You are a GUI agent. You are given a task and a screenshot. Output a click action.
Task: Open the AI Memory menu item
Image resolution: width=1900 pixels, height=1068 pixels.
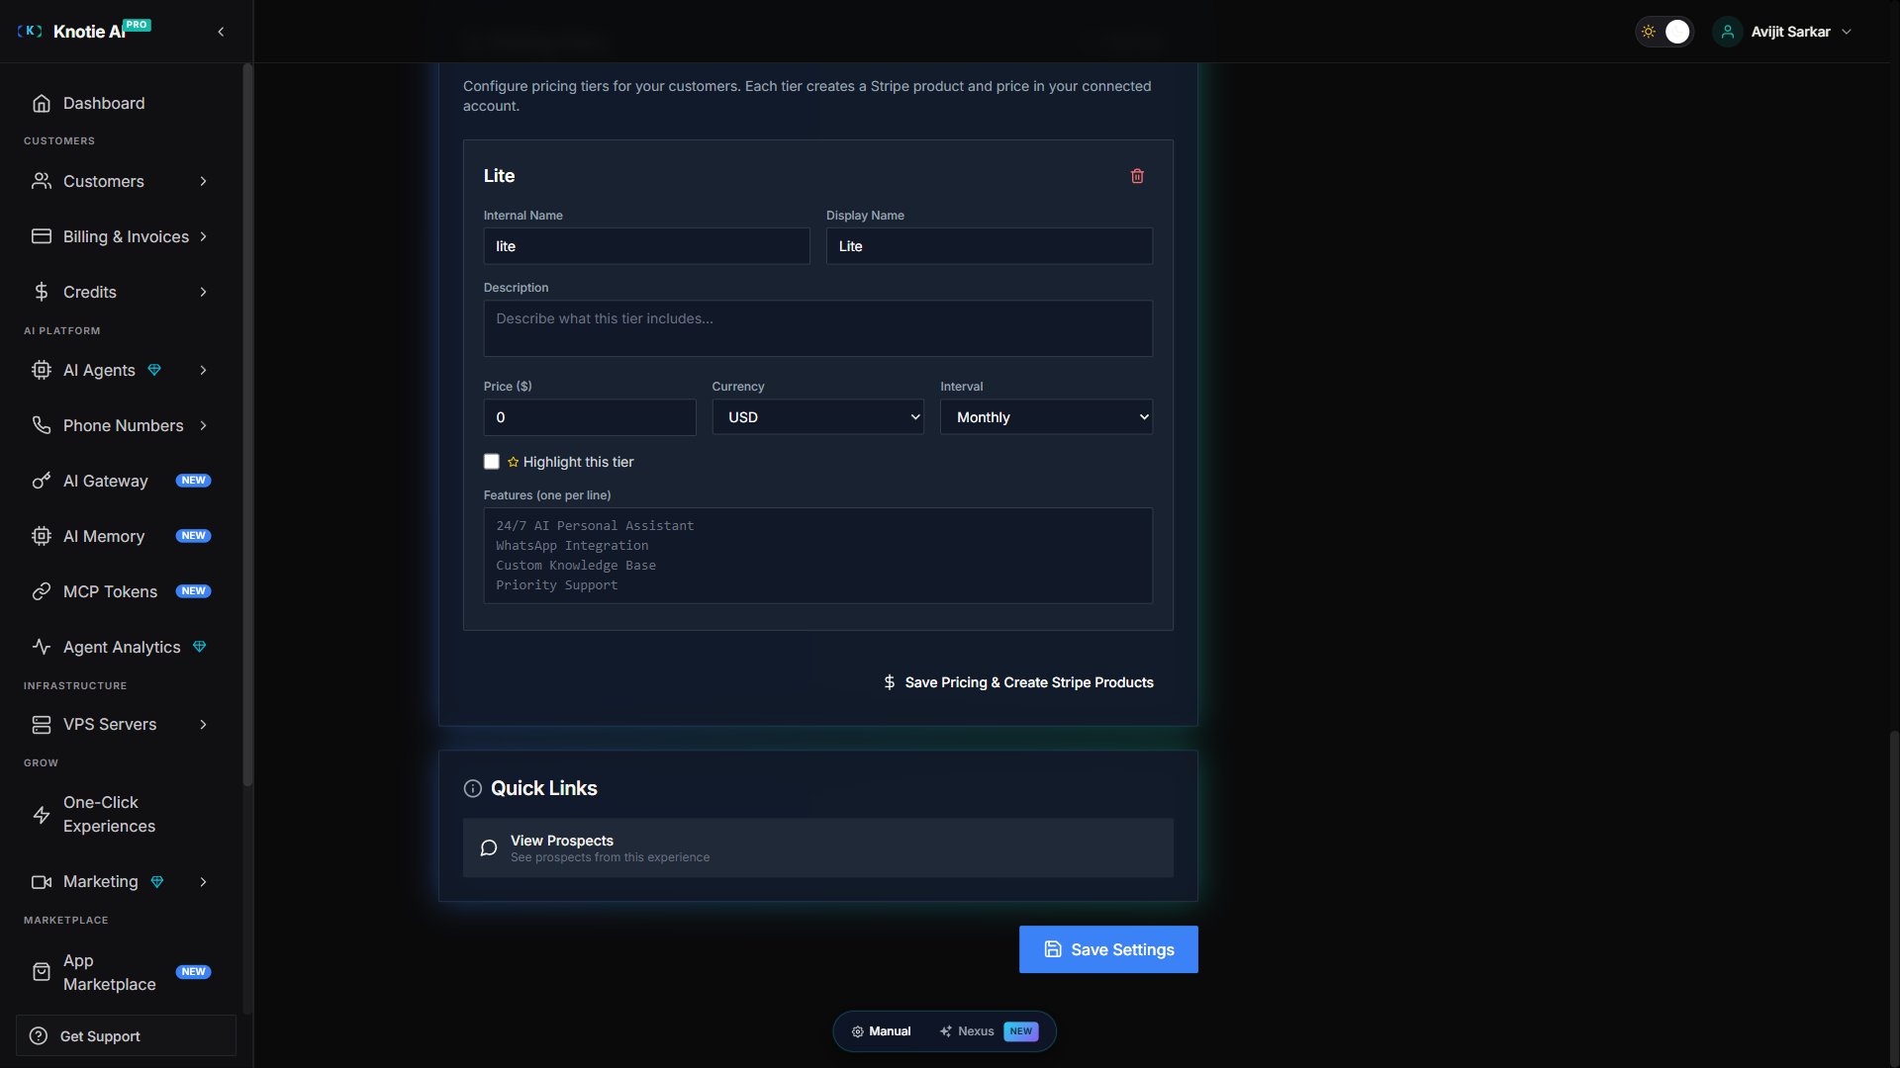[x=122, y=536]
